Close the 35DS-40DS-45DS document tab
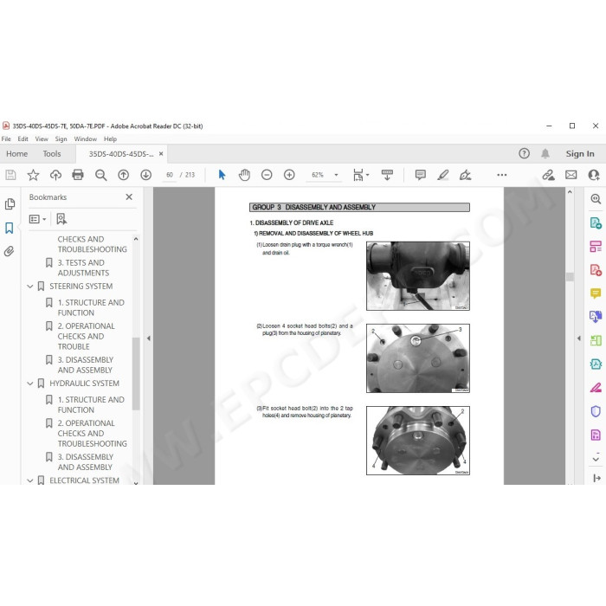 tap(161, 154)
